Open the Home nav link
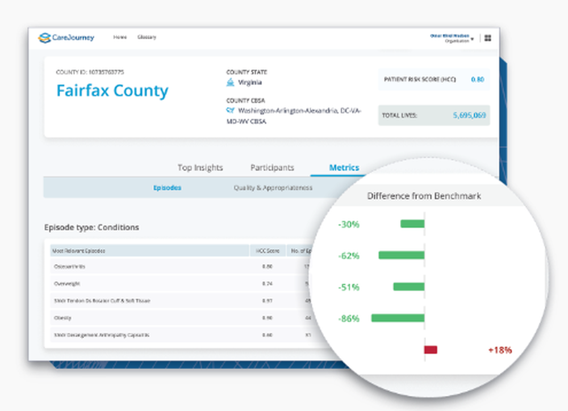Viewport: 568px width, 411px height. point(120,37)
